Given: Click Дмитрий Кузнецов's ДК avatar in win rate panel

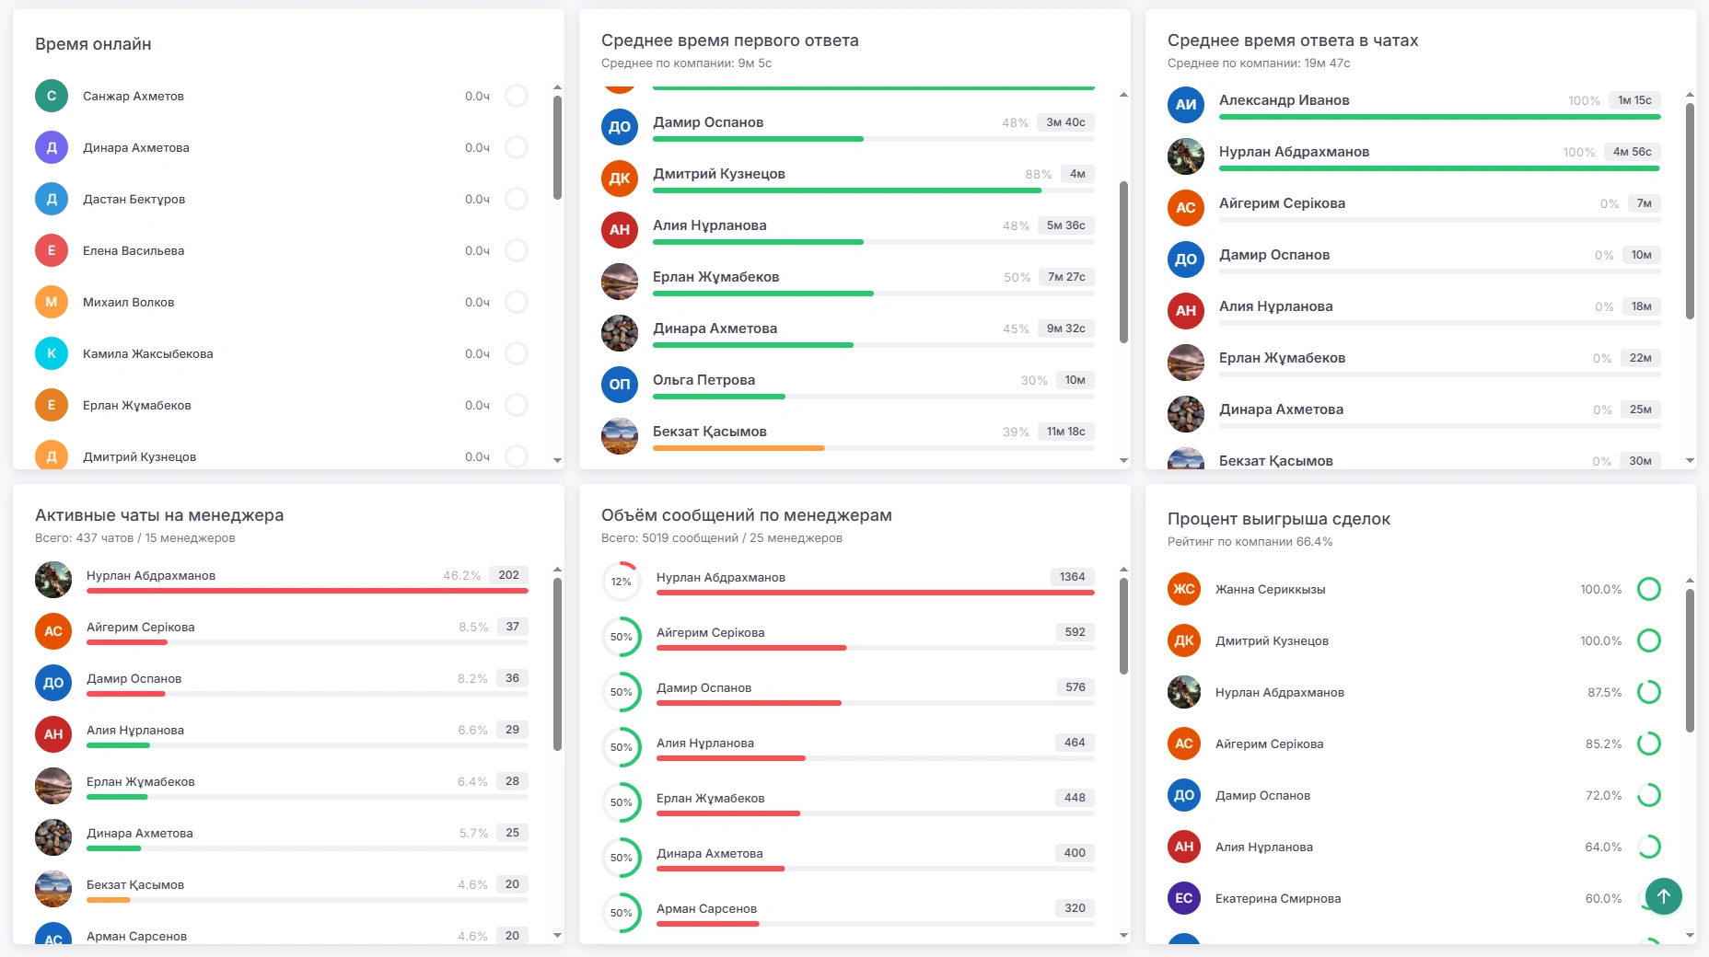Looking at the screenshot, I should pos(1184,640).
